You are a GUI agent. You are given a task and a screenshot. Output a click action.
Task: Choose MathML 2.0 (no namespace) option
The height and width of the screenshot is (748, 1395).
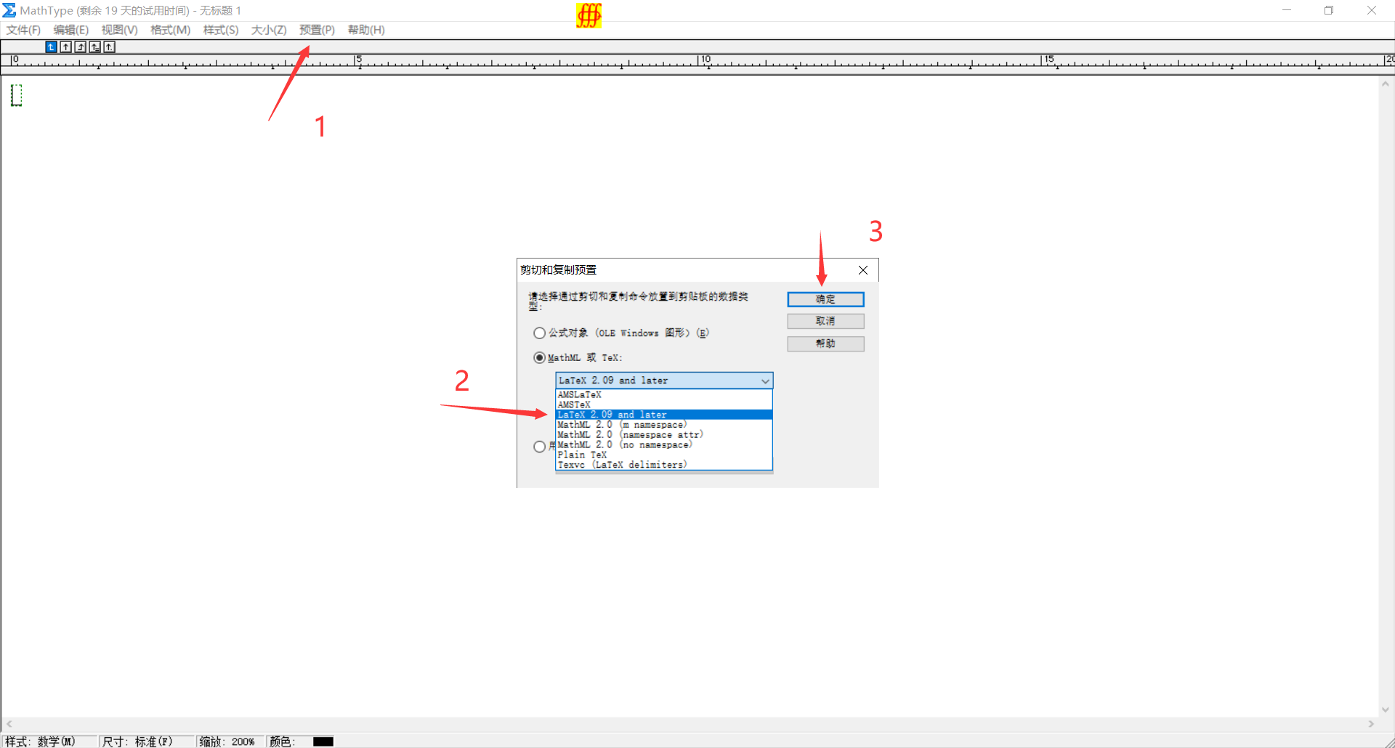[x=663, y=445]
